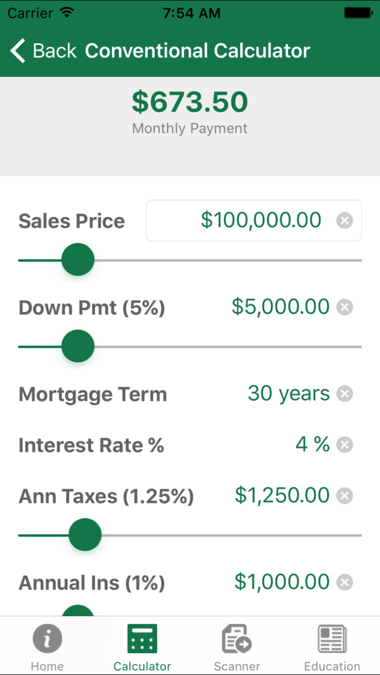Viewport: 380px width, 675px height.
Task: Clear the Down Pmt amount of $5,000.00
Action: (x=344, y=307)
